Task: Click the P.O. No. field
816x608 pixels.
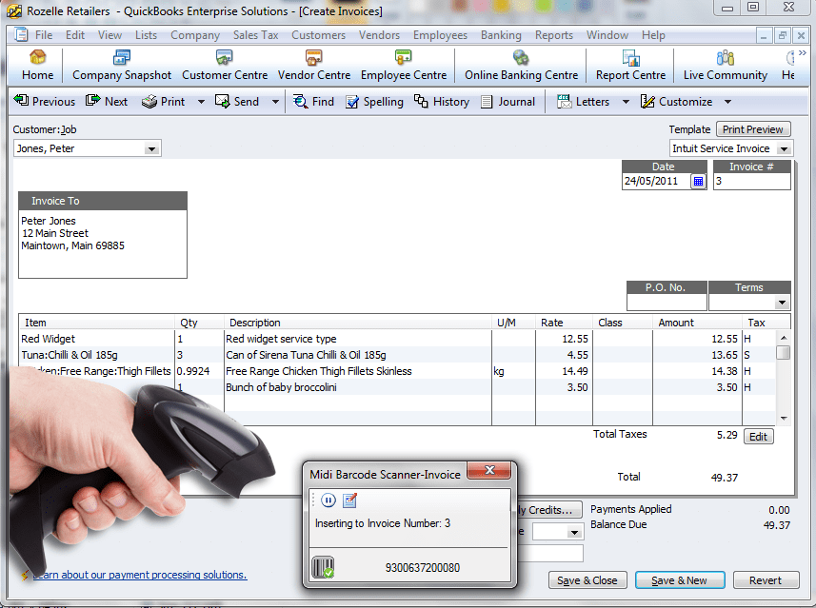Action: [x=667, y=303]
